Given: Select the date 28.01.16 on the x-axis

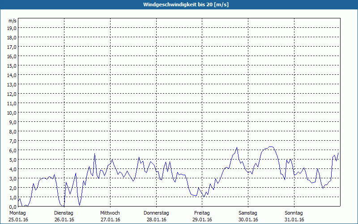Looking at the screenshot, I should pyautogui.click(x=156, y=220).
